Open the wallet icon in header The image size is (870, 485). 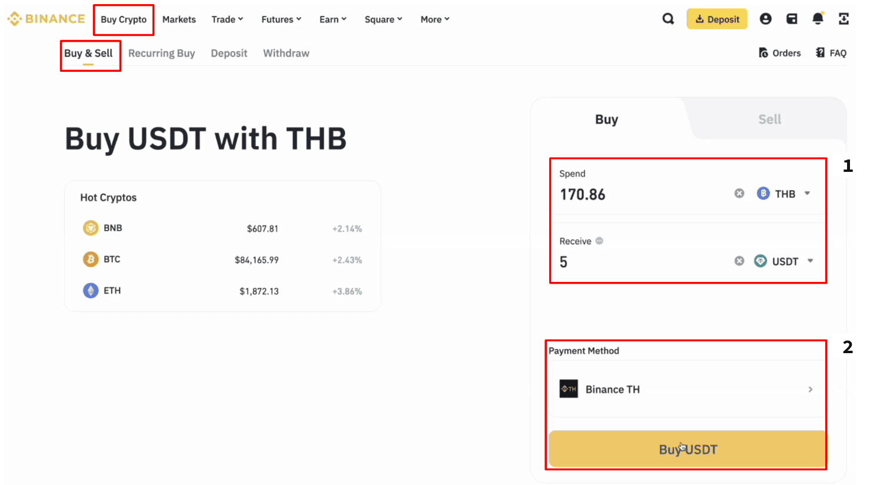point(792,19)
